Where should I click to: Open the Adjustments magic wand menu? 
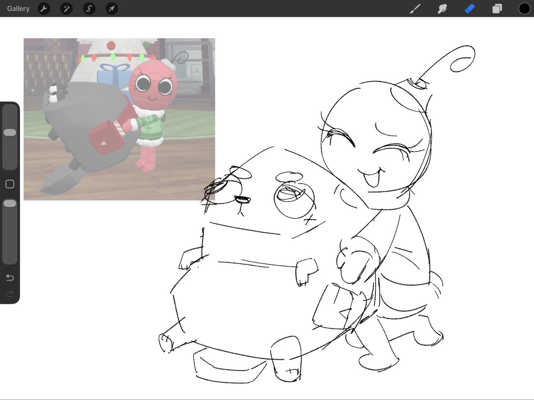point(66,8)
